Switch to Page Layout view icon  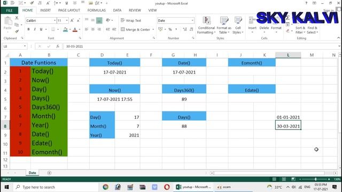coord(284,179)
